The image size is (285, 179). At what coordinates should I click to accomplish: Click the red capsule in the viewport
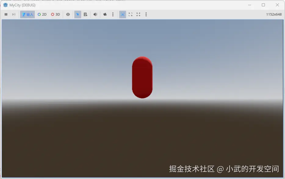[142, 77]
